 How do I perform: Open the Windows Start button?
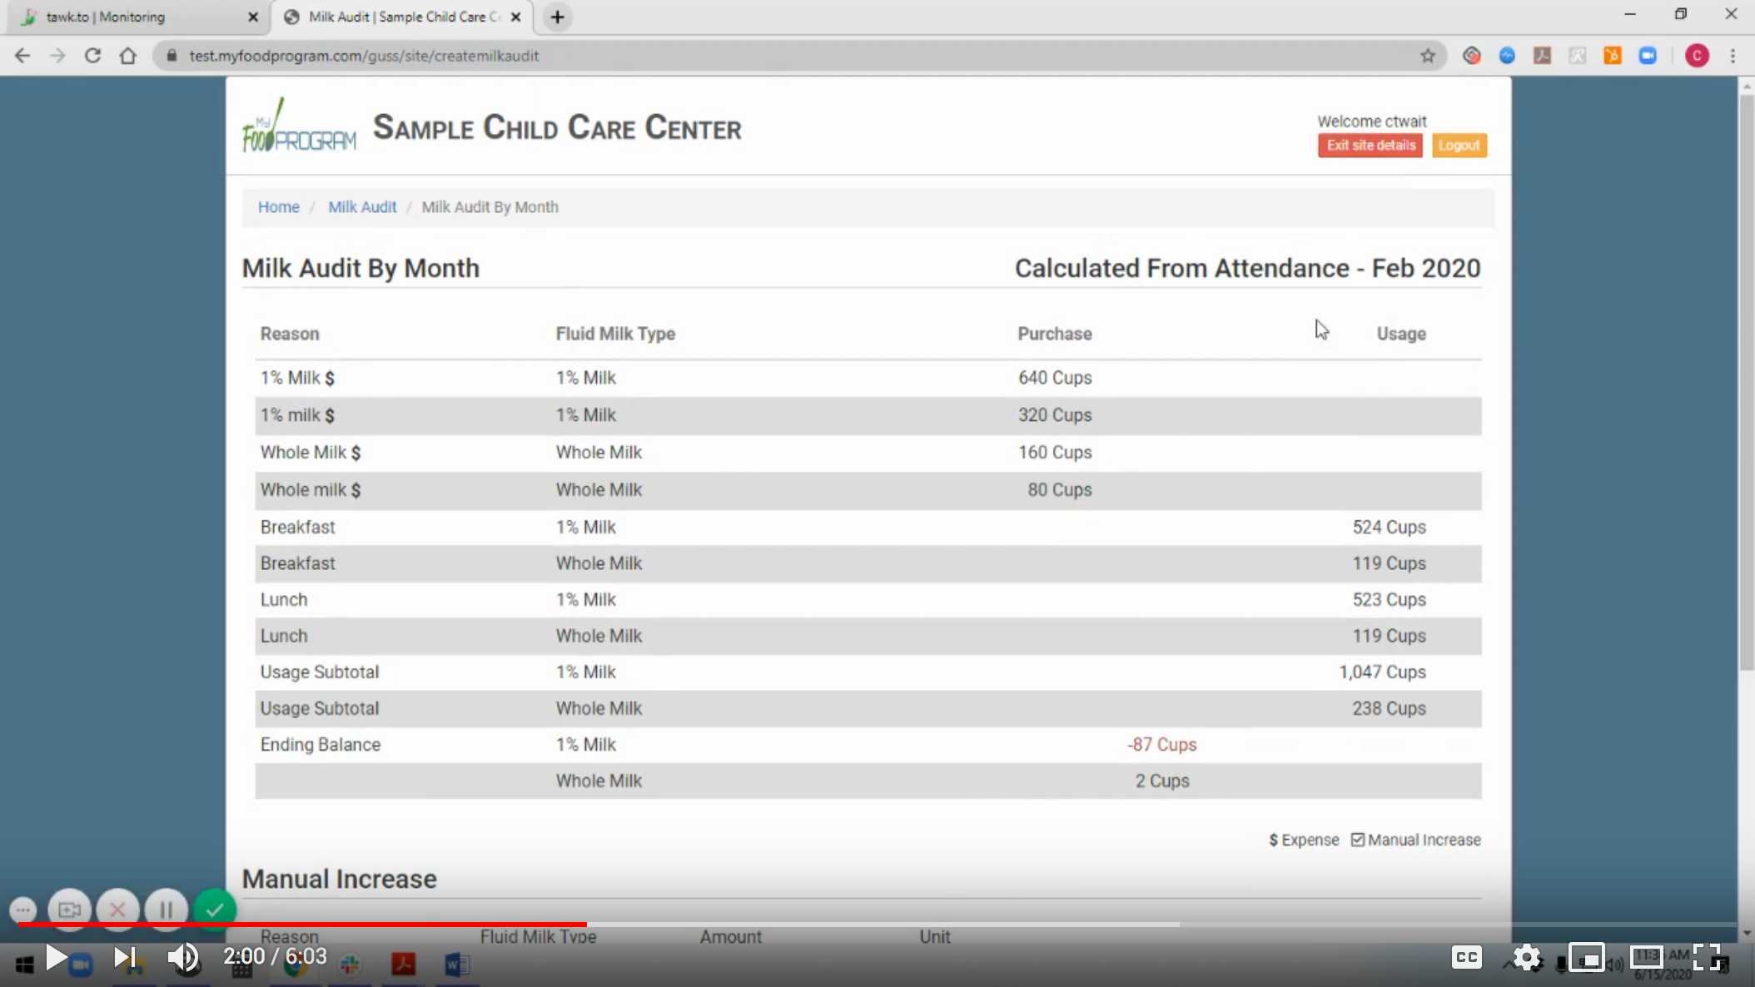(x=24, y=965)
